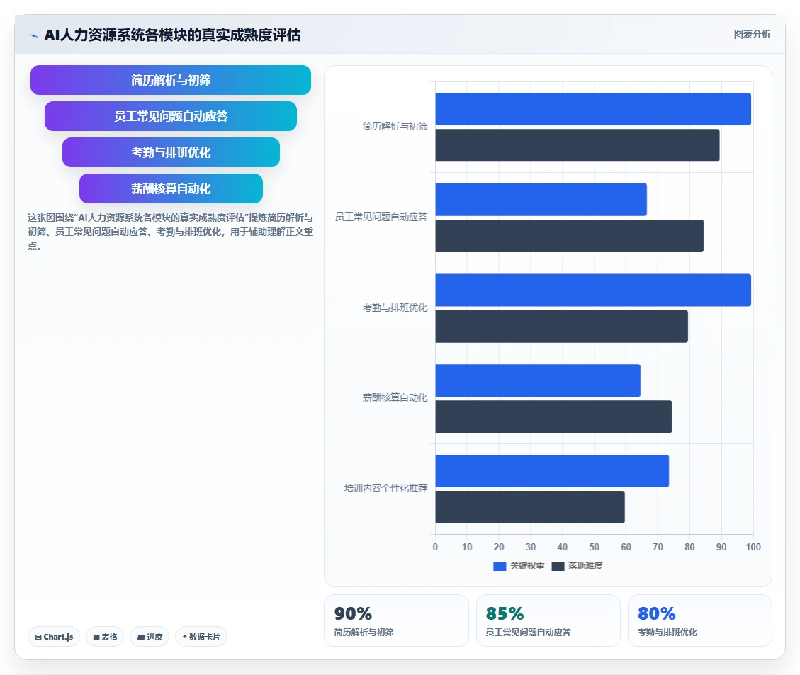
Task: Click the dark bar for 考勤与排班优化
Action: [561, 327]
